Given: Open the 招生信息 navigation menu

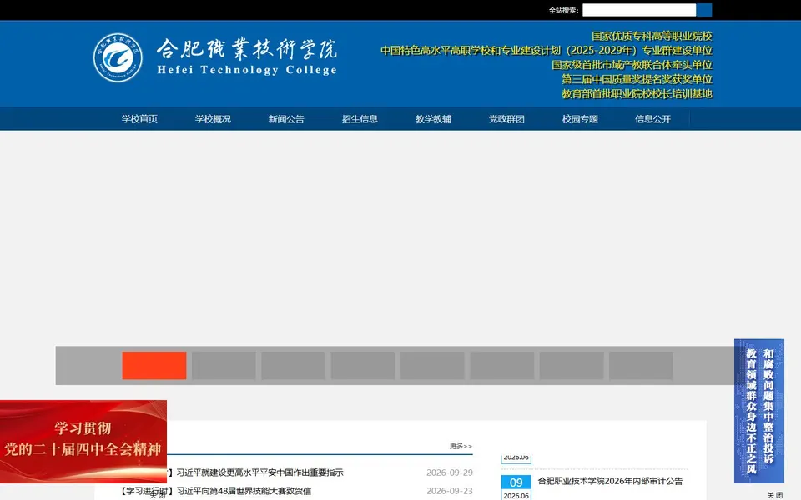Looking at the screenshot, I should pos(360,119).
